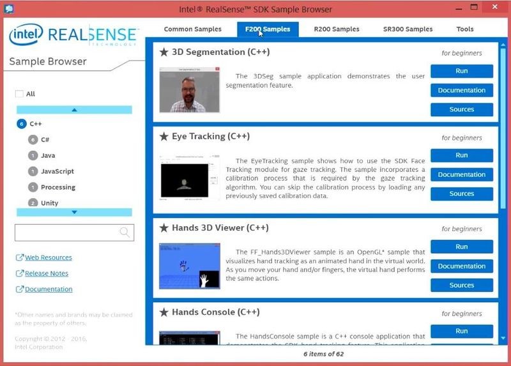Click the star icon beside Hands Console

[x=164, y=312]
